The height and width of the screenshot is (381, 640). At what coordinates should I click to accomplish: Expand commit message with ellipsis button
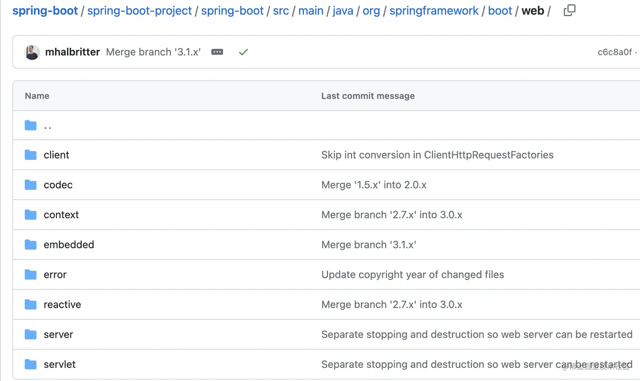tap(217, 52)
